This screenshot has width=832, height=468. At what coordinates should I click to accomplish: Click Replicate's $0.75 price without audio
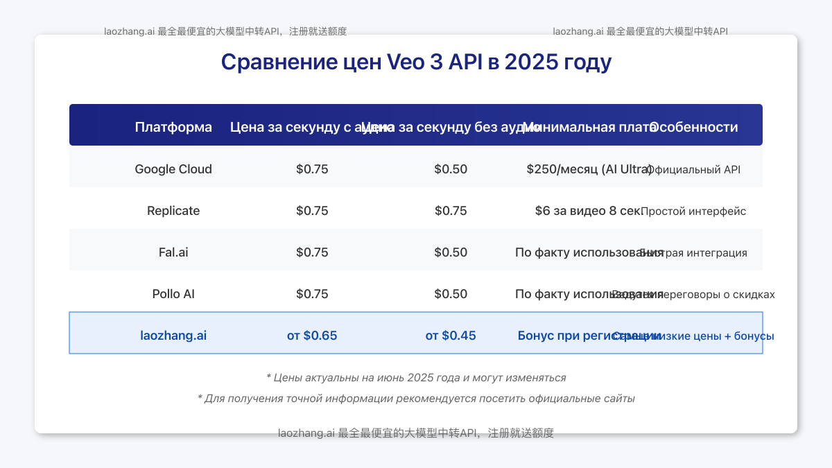click(451, 211)
